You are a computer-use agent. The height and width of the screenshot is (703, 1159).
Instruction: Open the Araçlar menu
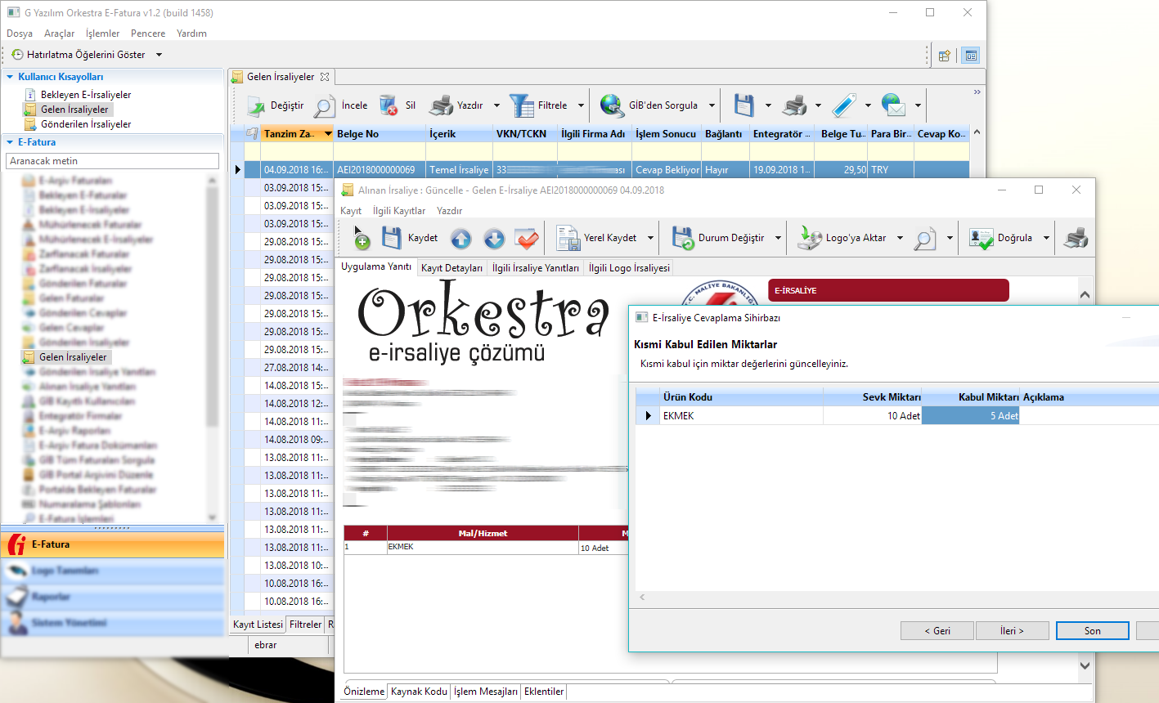[x=59, y=34]
